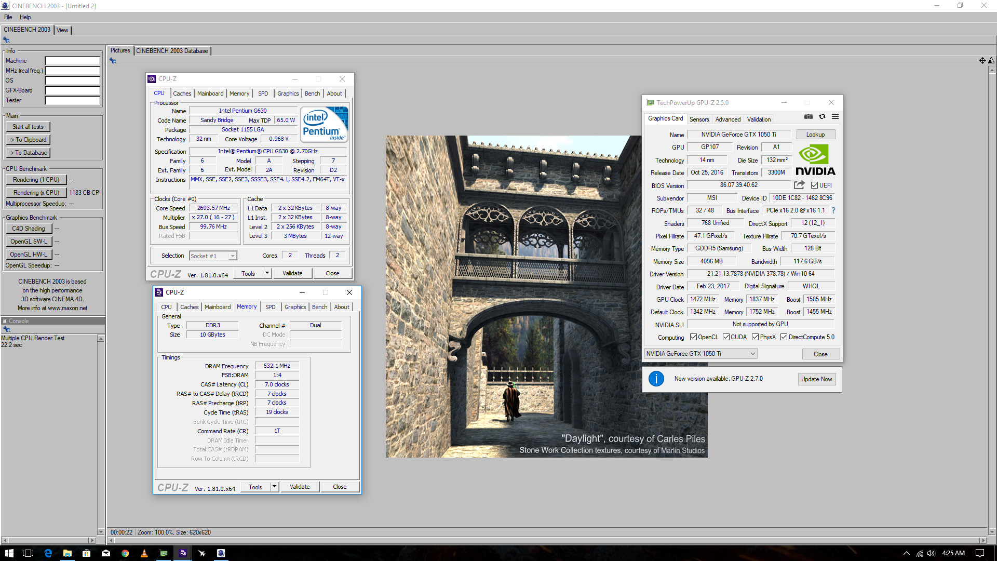The image size is (997, 561).
Task: Click Start all tests button
Action: (28, 127)
